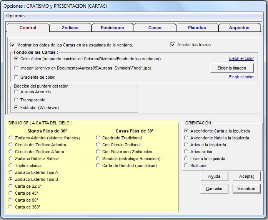
Task: Click the Aceptar button
Action: [x=246, y=176]
